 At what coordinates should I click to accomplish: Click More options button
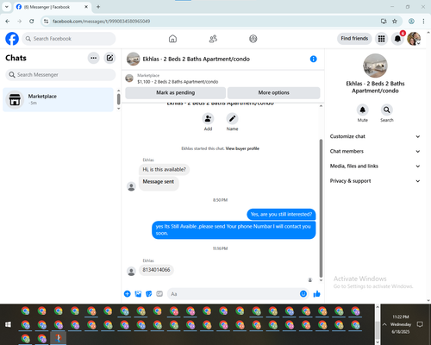[x=274, y=93]
